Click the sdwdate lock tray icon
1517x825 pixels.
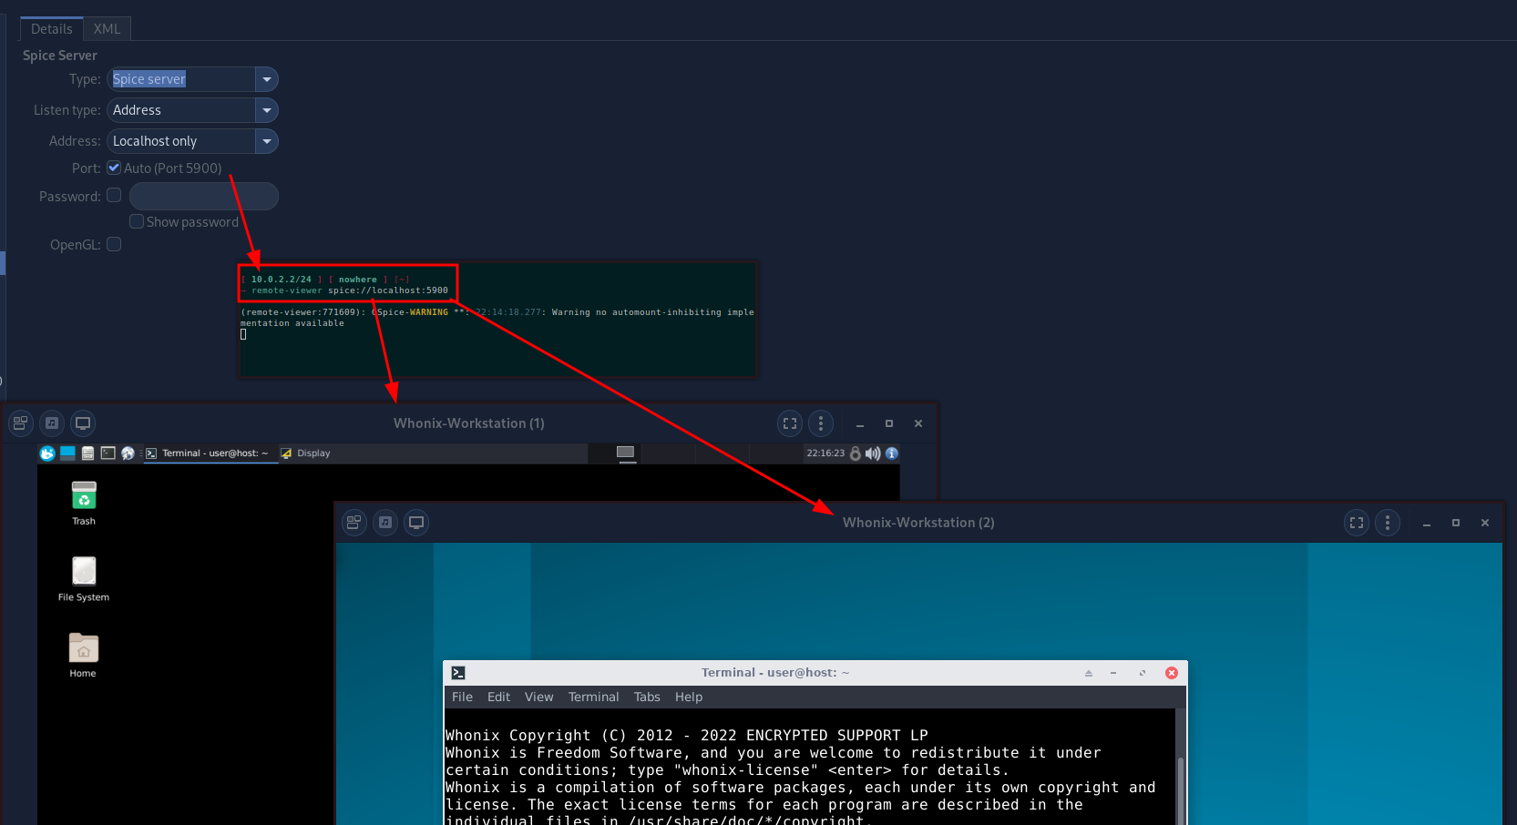(x=855, y=453)
